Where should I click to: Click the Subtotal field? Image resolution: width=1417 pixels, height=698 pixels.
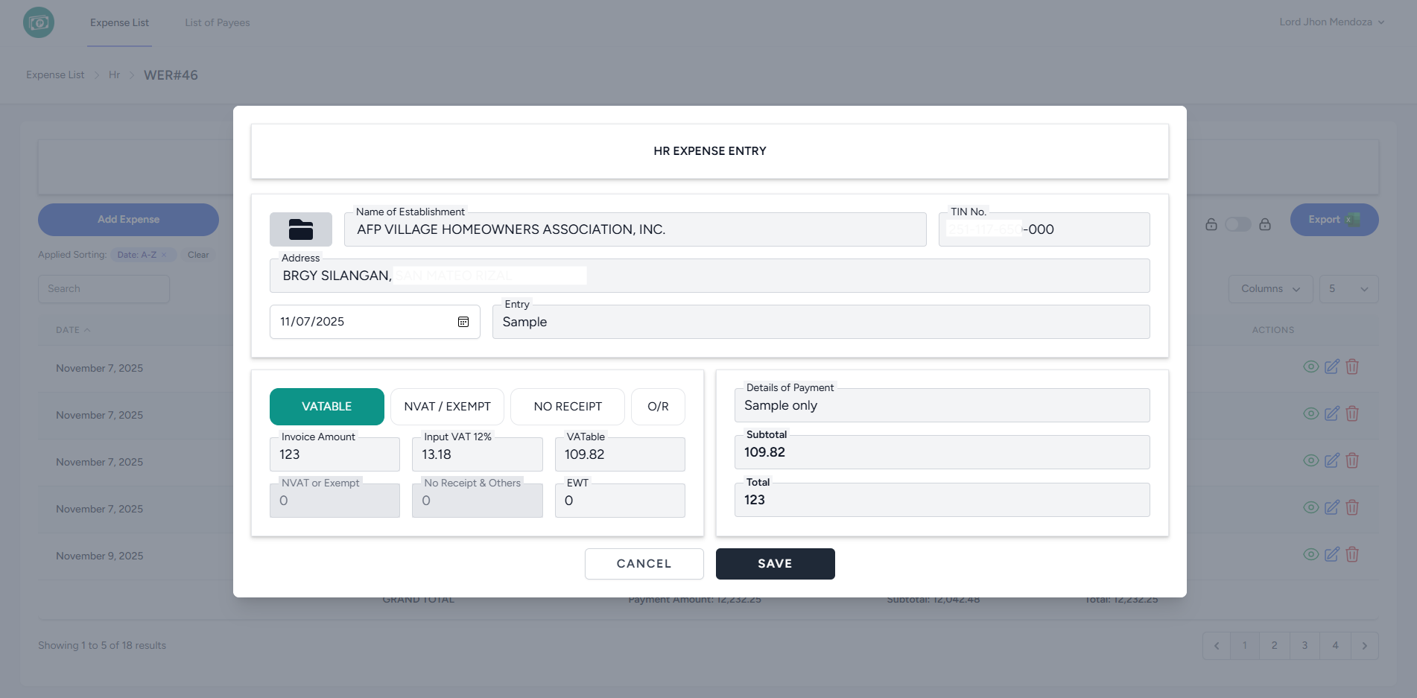[942, 452]
